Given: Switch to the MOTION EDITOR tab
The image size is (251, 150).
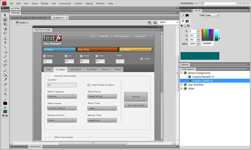Looking at the screenshot, I should [19, 147].
